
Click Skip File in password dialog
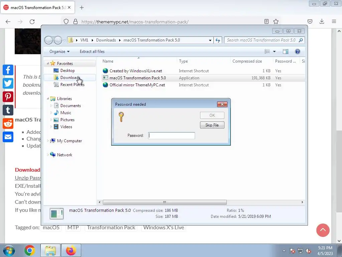coord(212,125)
